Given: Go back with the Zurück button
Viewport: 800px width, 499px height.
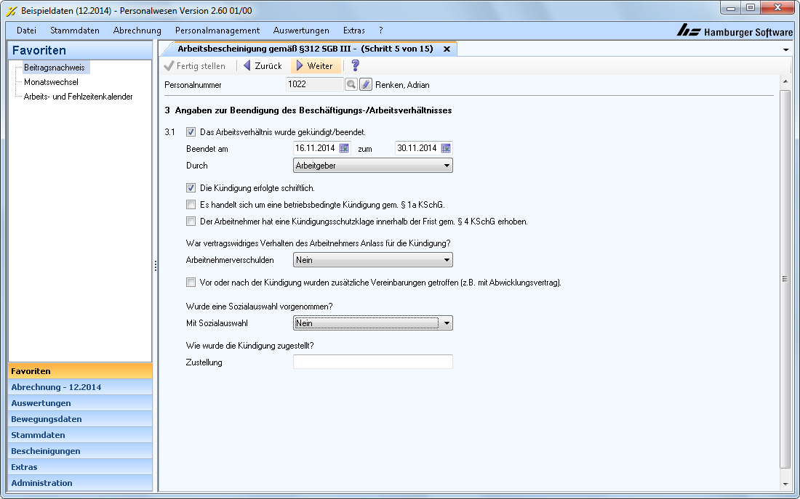Looking at the screenshot, I should click(263, 66).
